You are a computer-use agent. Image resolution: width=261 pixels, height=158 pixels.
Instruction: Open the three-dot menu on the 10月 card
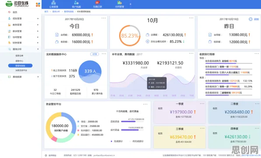coord(191,18)
